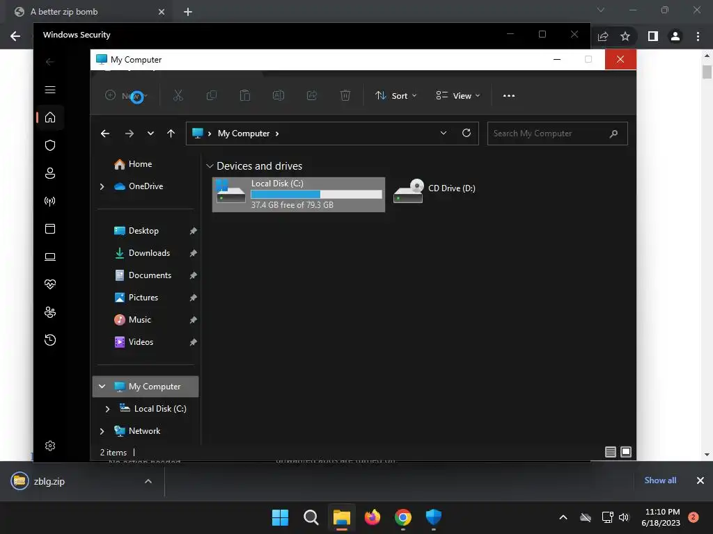
Task: Toggle Chrome side panel icon
Action: [x=653, y=36]
